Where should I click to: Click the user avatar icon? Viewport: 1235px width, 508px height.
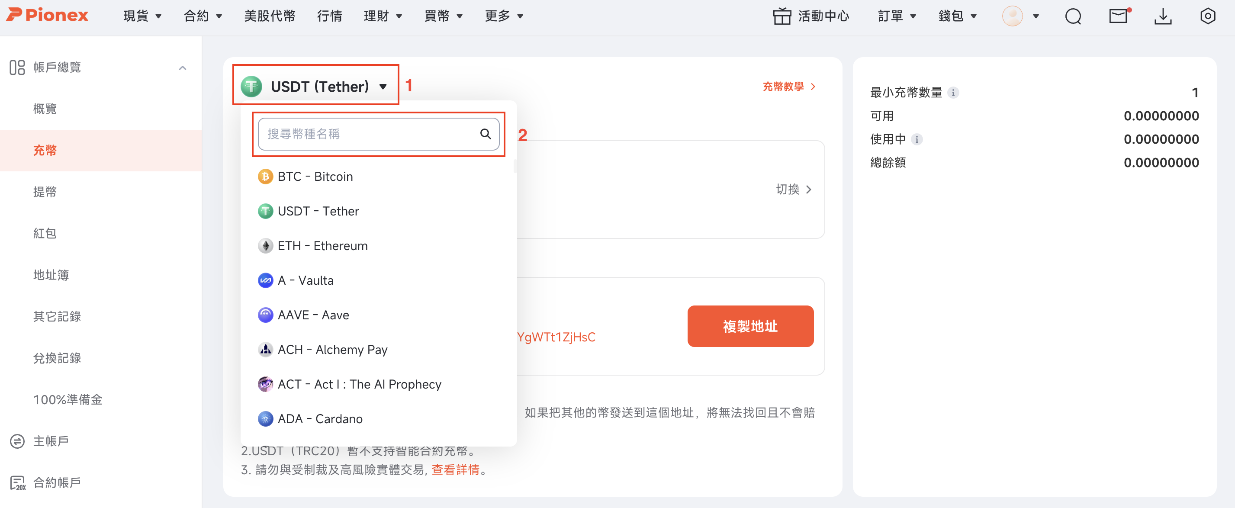1012,16
